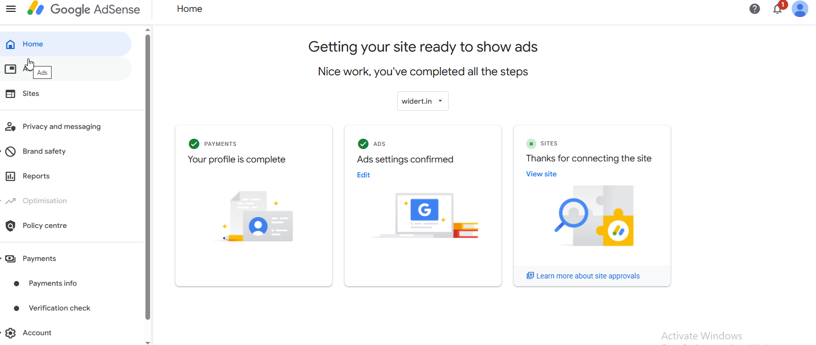Click the Account gear icon
Viewport: 816px width, 345px height.
(10, 333)
